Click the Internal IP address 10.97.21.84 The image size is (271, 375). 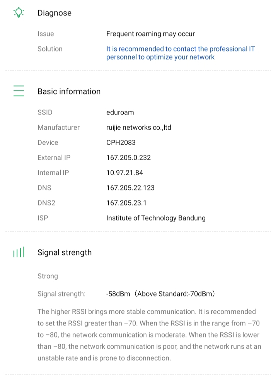pyautogui.click(x=124, y=173)
